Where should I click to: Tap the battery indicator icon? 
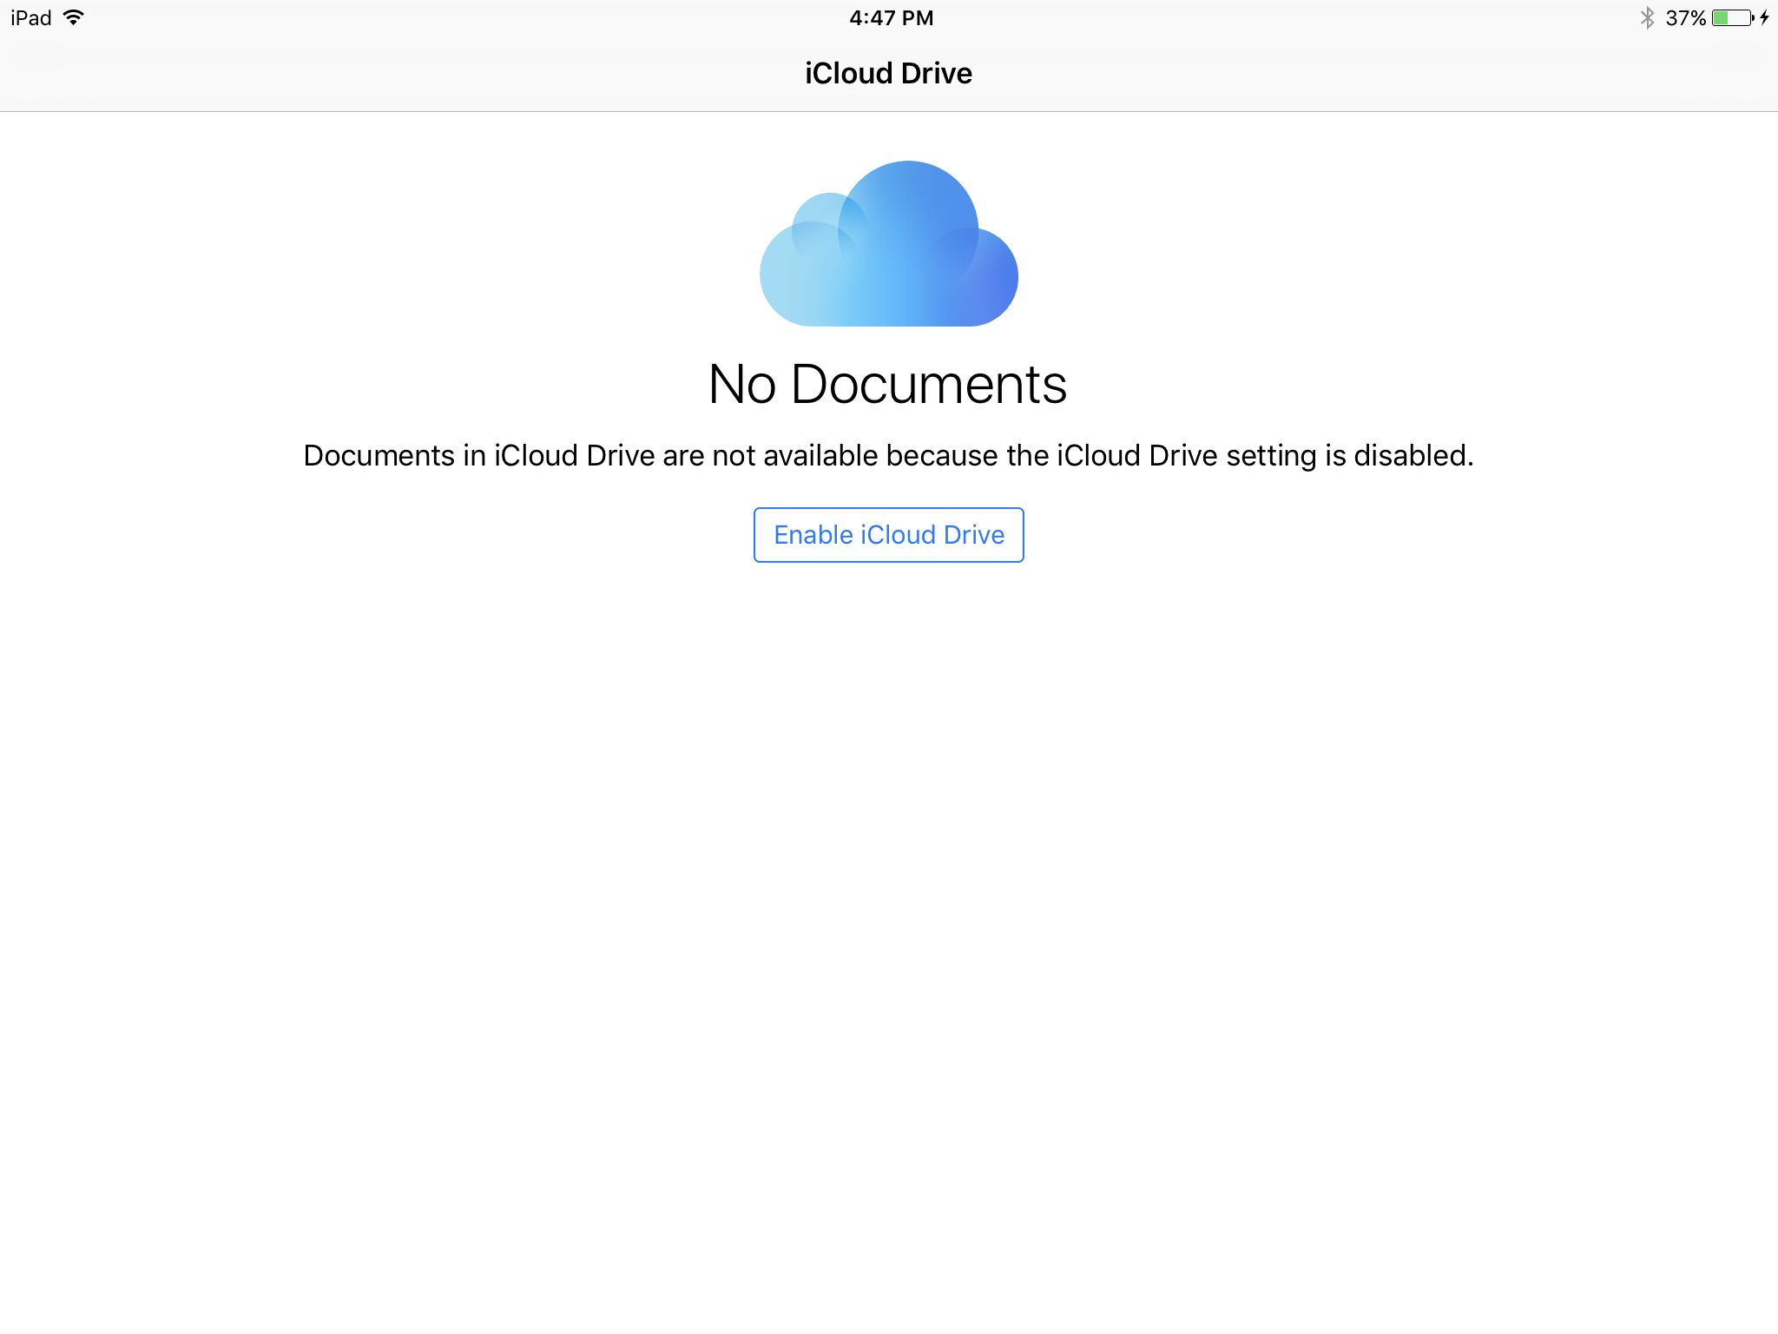[1733, 17]
